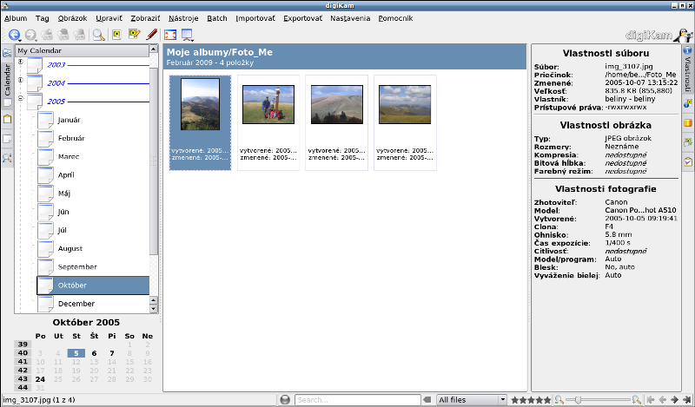Select October 7 in the mini calendar

(x=112, y=353)
